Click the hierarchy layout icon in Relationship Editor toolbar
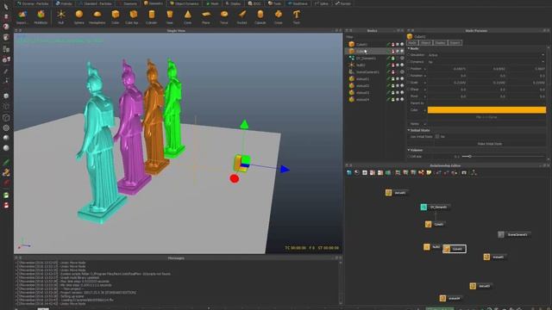552x310 pixels. point(474,172)
